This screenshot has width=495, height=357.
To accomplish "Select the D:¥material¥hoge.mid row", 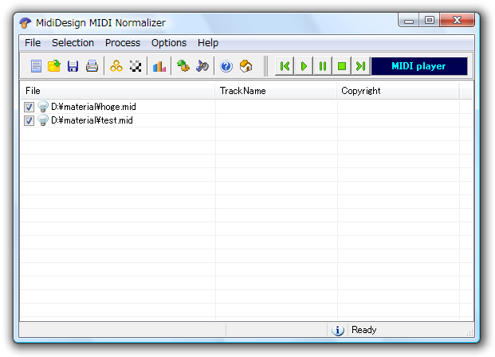I will [246, 107].
